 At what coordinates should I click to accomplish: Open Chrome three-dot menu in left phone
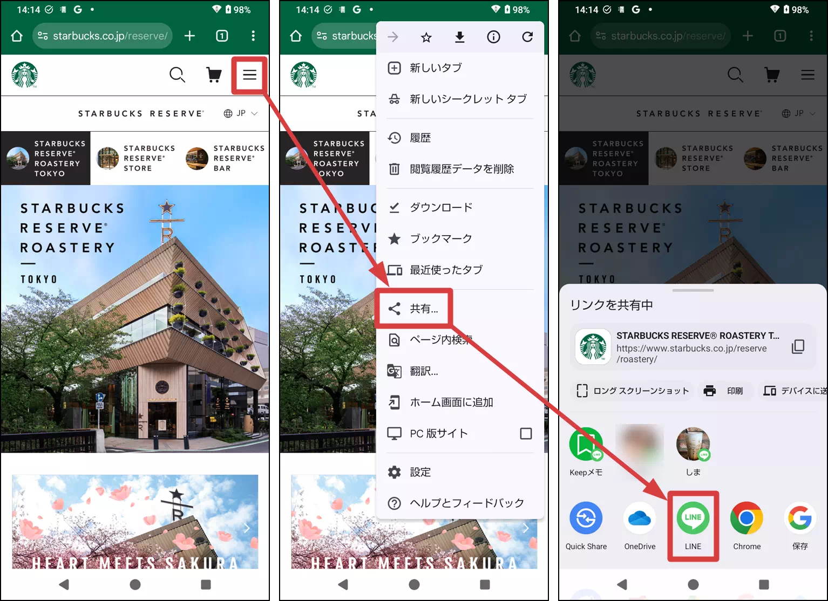coord(253,36)
